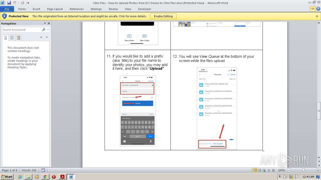
Task: Click the Word application icon in title bar
Action: tap(2, 3)
